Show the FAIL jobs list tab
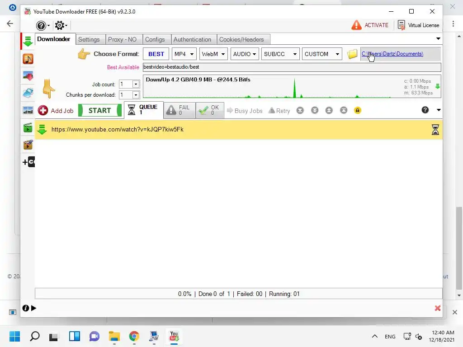Image resolution: width=463 pixels, height=347 pixels. [180, 110]
